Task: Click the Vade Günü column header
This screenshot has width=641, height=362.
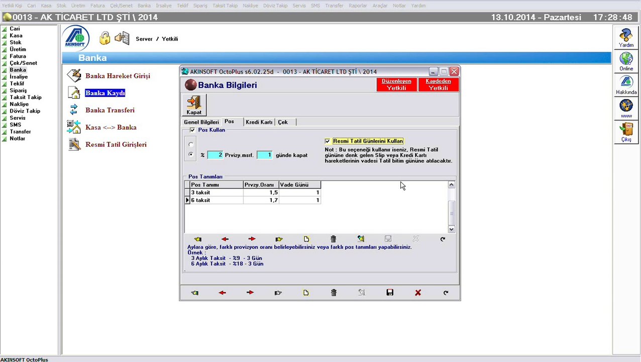Action: click(x=300, y=185)
